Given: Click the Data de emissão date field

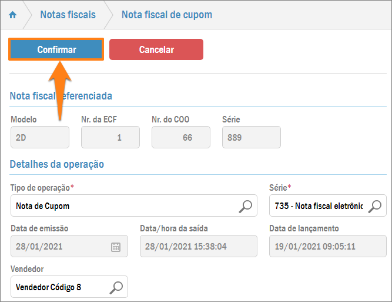Looking at the screenshot, I should click(x=59, y=247).
